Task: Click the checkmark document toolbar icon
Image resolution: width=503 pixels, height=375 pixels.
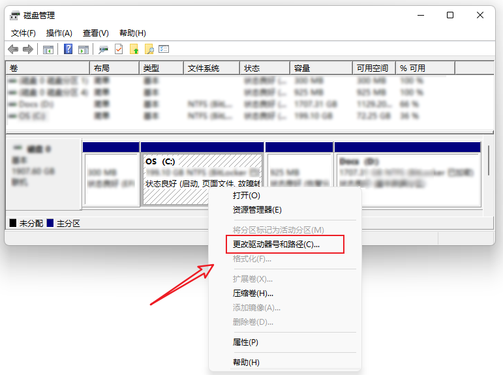Action: coord(119,50)
